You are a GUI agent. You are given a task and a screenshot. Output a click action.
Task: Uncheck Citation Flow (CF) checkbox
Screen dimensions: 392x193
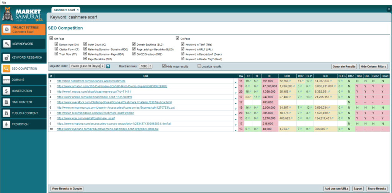pos(56,49)
